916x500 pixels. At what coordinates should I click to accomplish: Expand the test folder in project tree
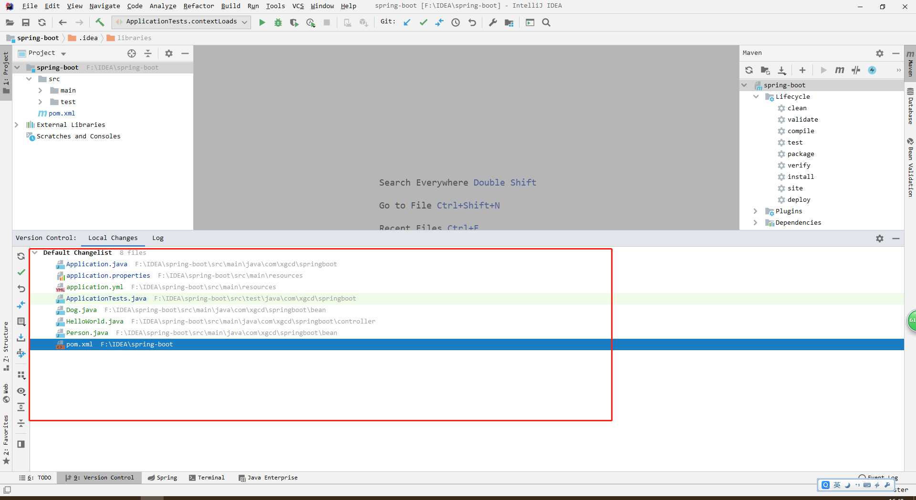click(x=41, y=102)
